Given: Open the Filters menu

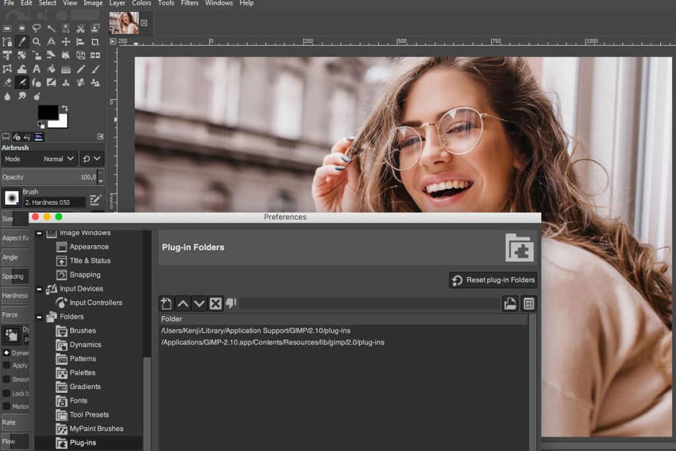Looking at the screenshot, I should [189, 3].
